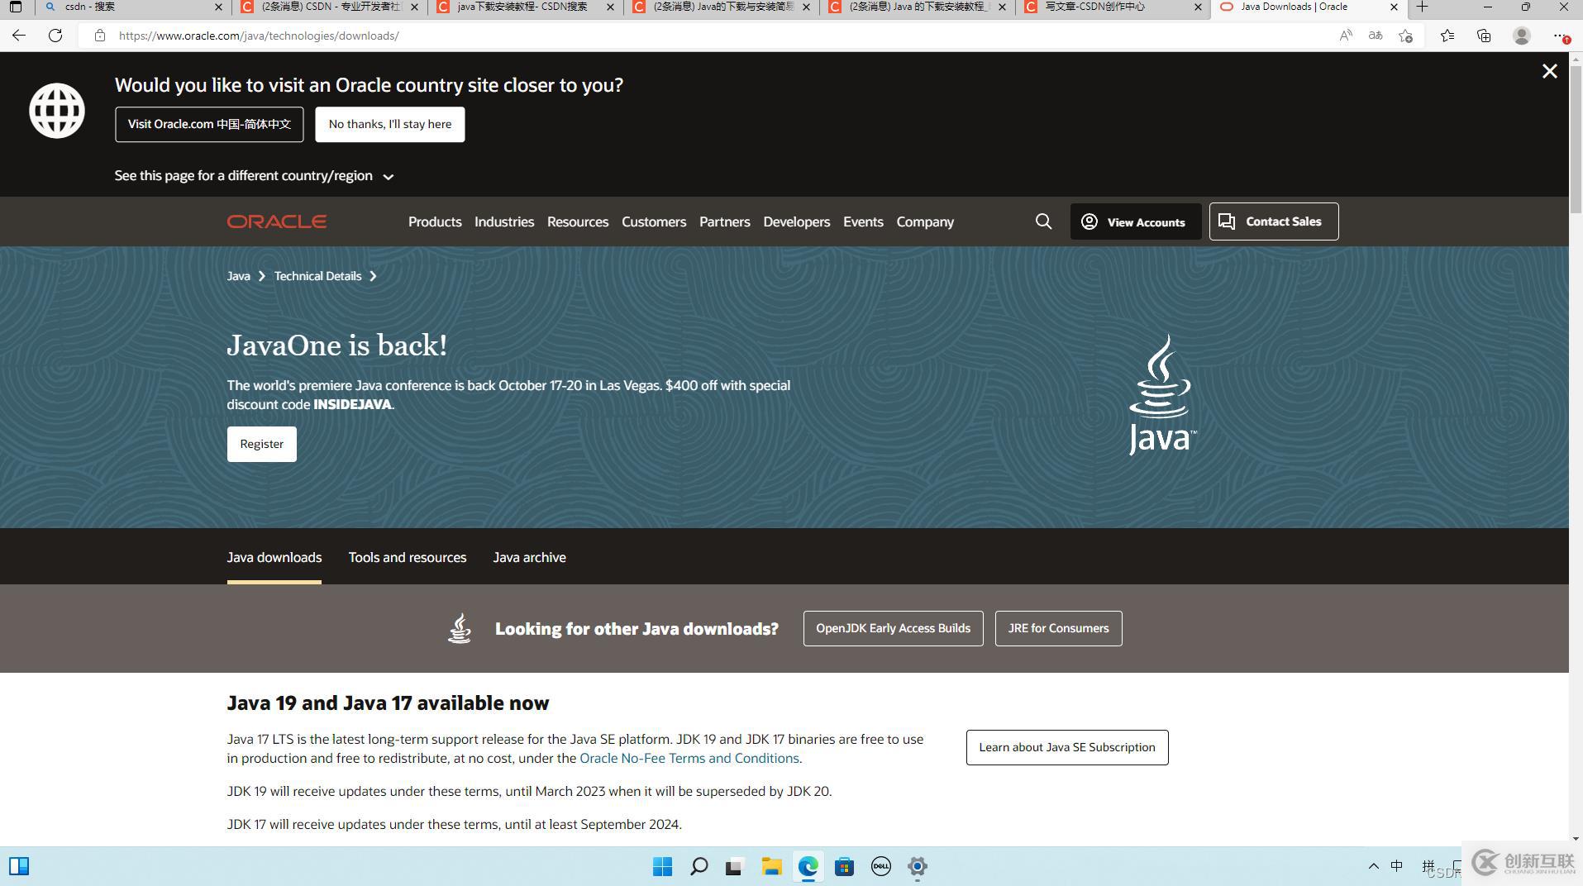Click the Contact Sales button
1583x886 pixels.
point(1274,221)
